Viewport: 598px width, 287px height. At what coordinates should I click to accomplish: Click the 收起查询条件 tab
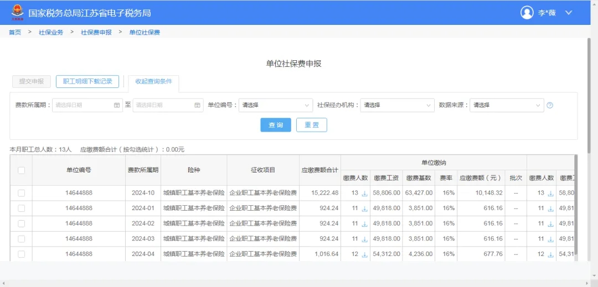tap(153, 81)
